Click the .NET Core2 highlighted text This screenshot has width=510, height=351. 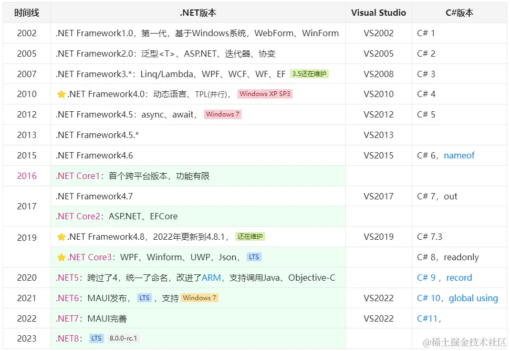point(78,216)
